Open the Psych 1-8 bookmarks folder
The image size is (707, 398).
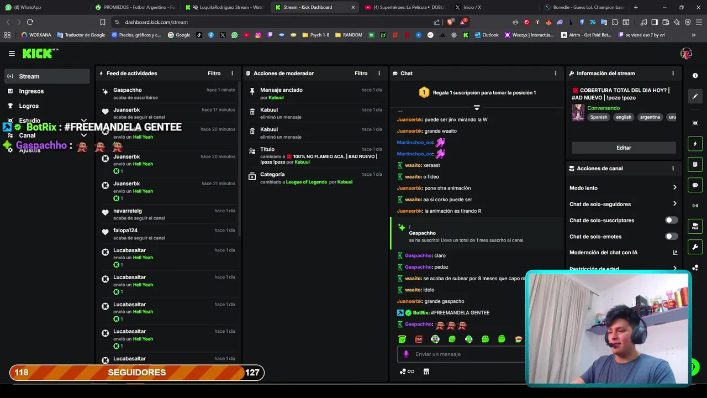tap(316, 35)
